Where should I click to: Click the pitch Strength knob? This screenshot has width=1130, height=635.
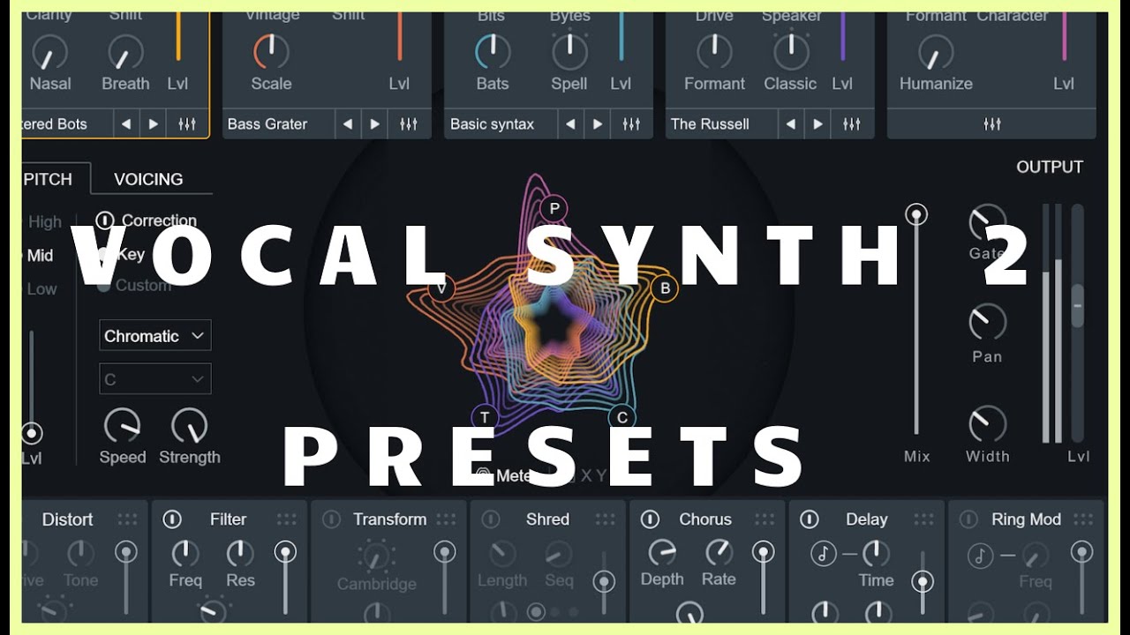(x=189, y=426)
